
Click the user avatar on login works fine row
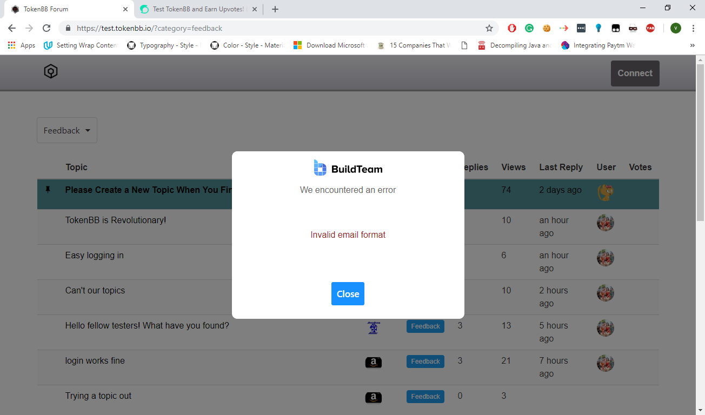point(606,363)
